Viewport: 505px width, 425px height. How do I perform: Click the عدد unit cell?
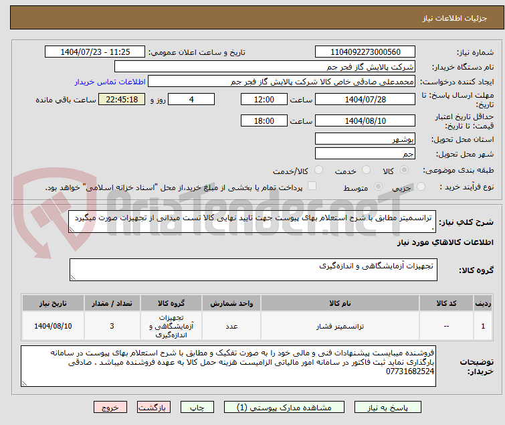pyautogui.click(x=231, y=326)
